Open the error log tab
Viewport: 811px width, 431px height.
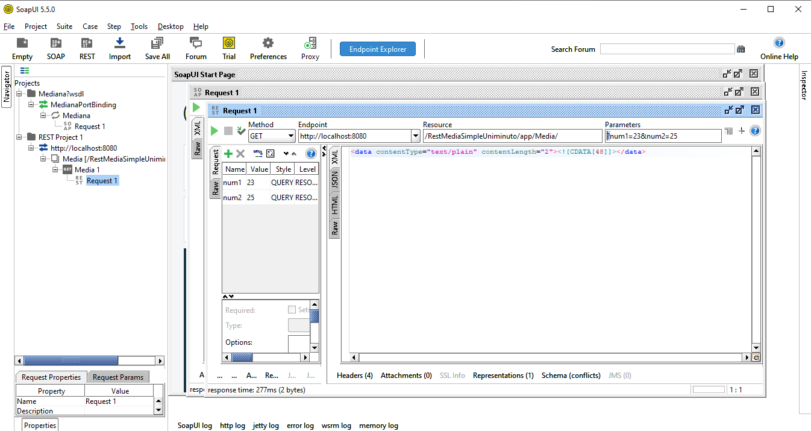pos(300,426)
